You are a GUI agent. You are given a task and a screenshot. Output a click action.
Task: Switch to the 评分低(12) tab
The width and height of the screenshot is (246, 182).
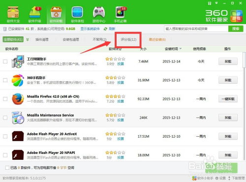pyautogui.click(x=128, y=39)
